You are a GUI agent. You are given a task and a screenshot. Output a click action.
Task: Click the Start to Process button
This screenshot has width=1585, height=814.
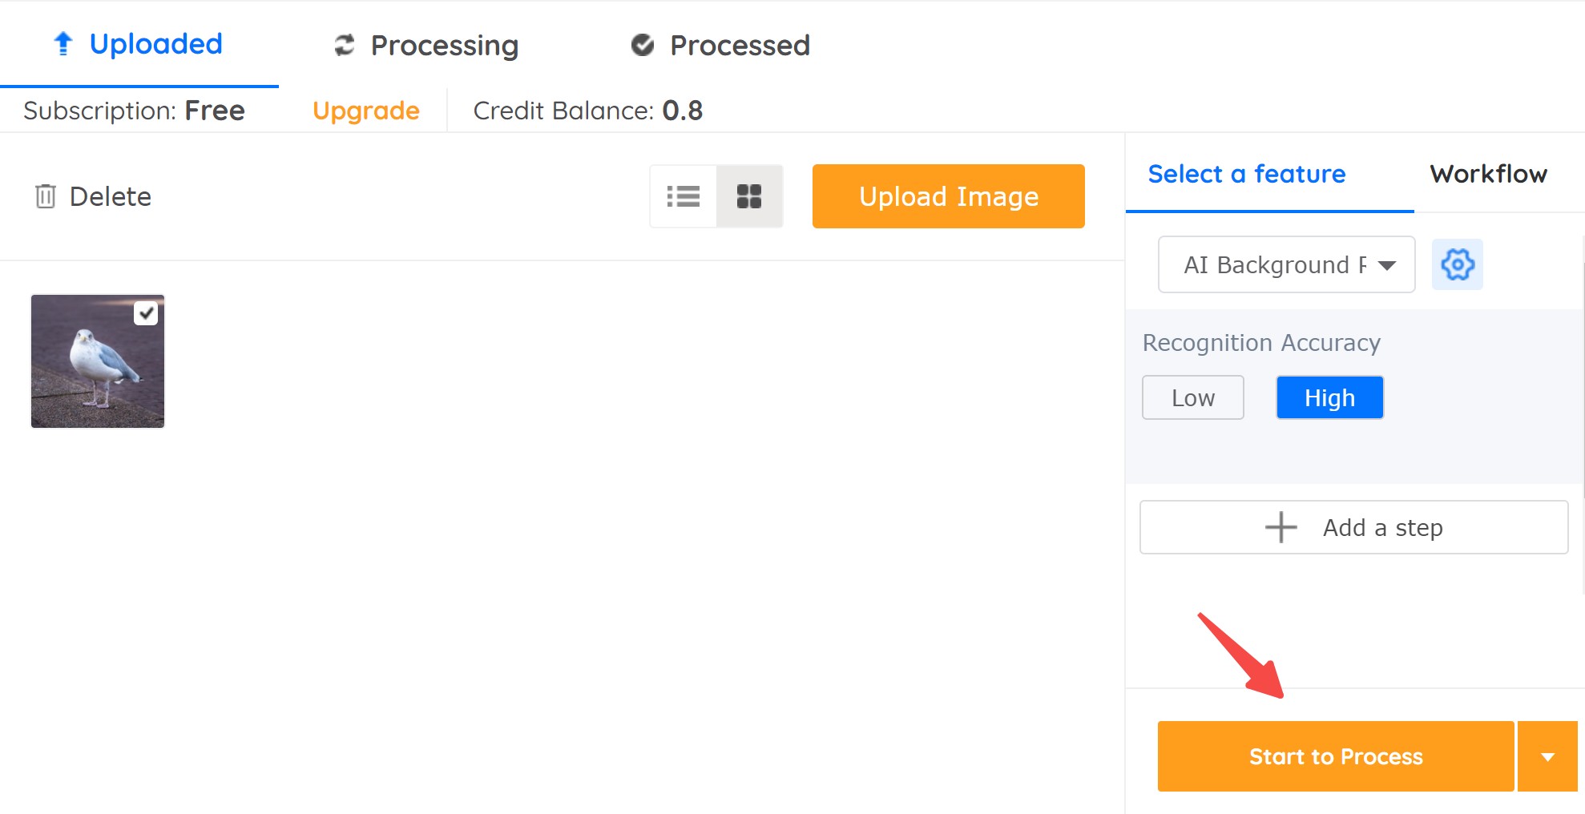coord(1336,756)
